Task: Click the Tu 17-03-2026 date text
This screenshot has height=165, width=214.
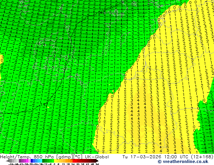Action: point(142,157)
